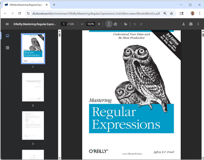Activate the Draw annotation tool

[x=126, y=24]
